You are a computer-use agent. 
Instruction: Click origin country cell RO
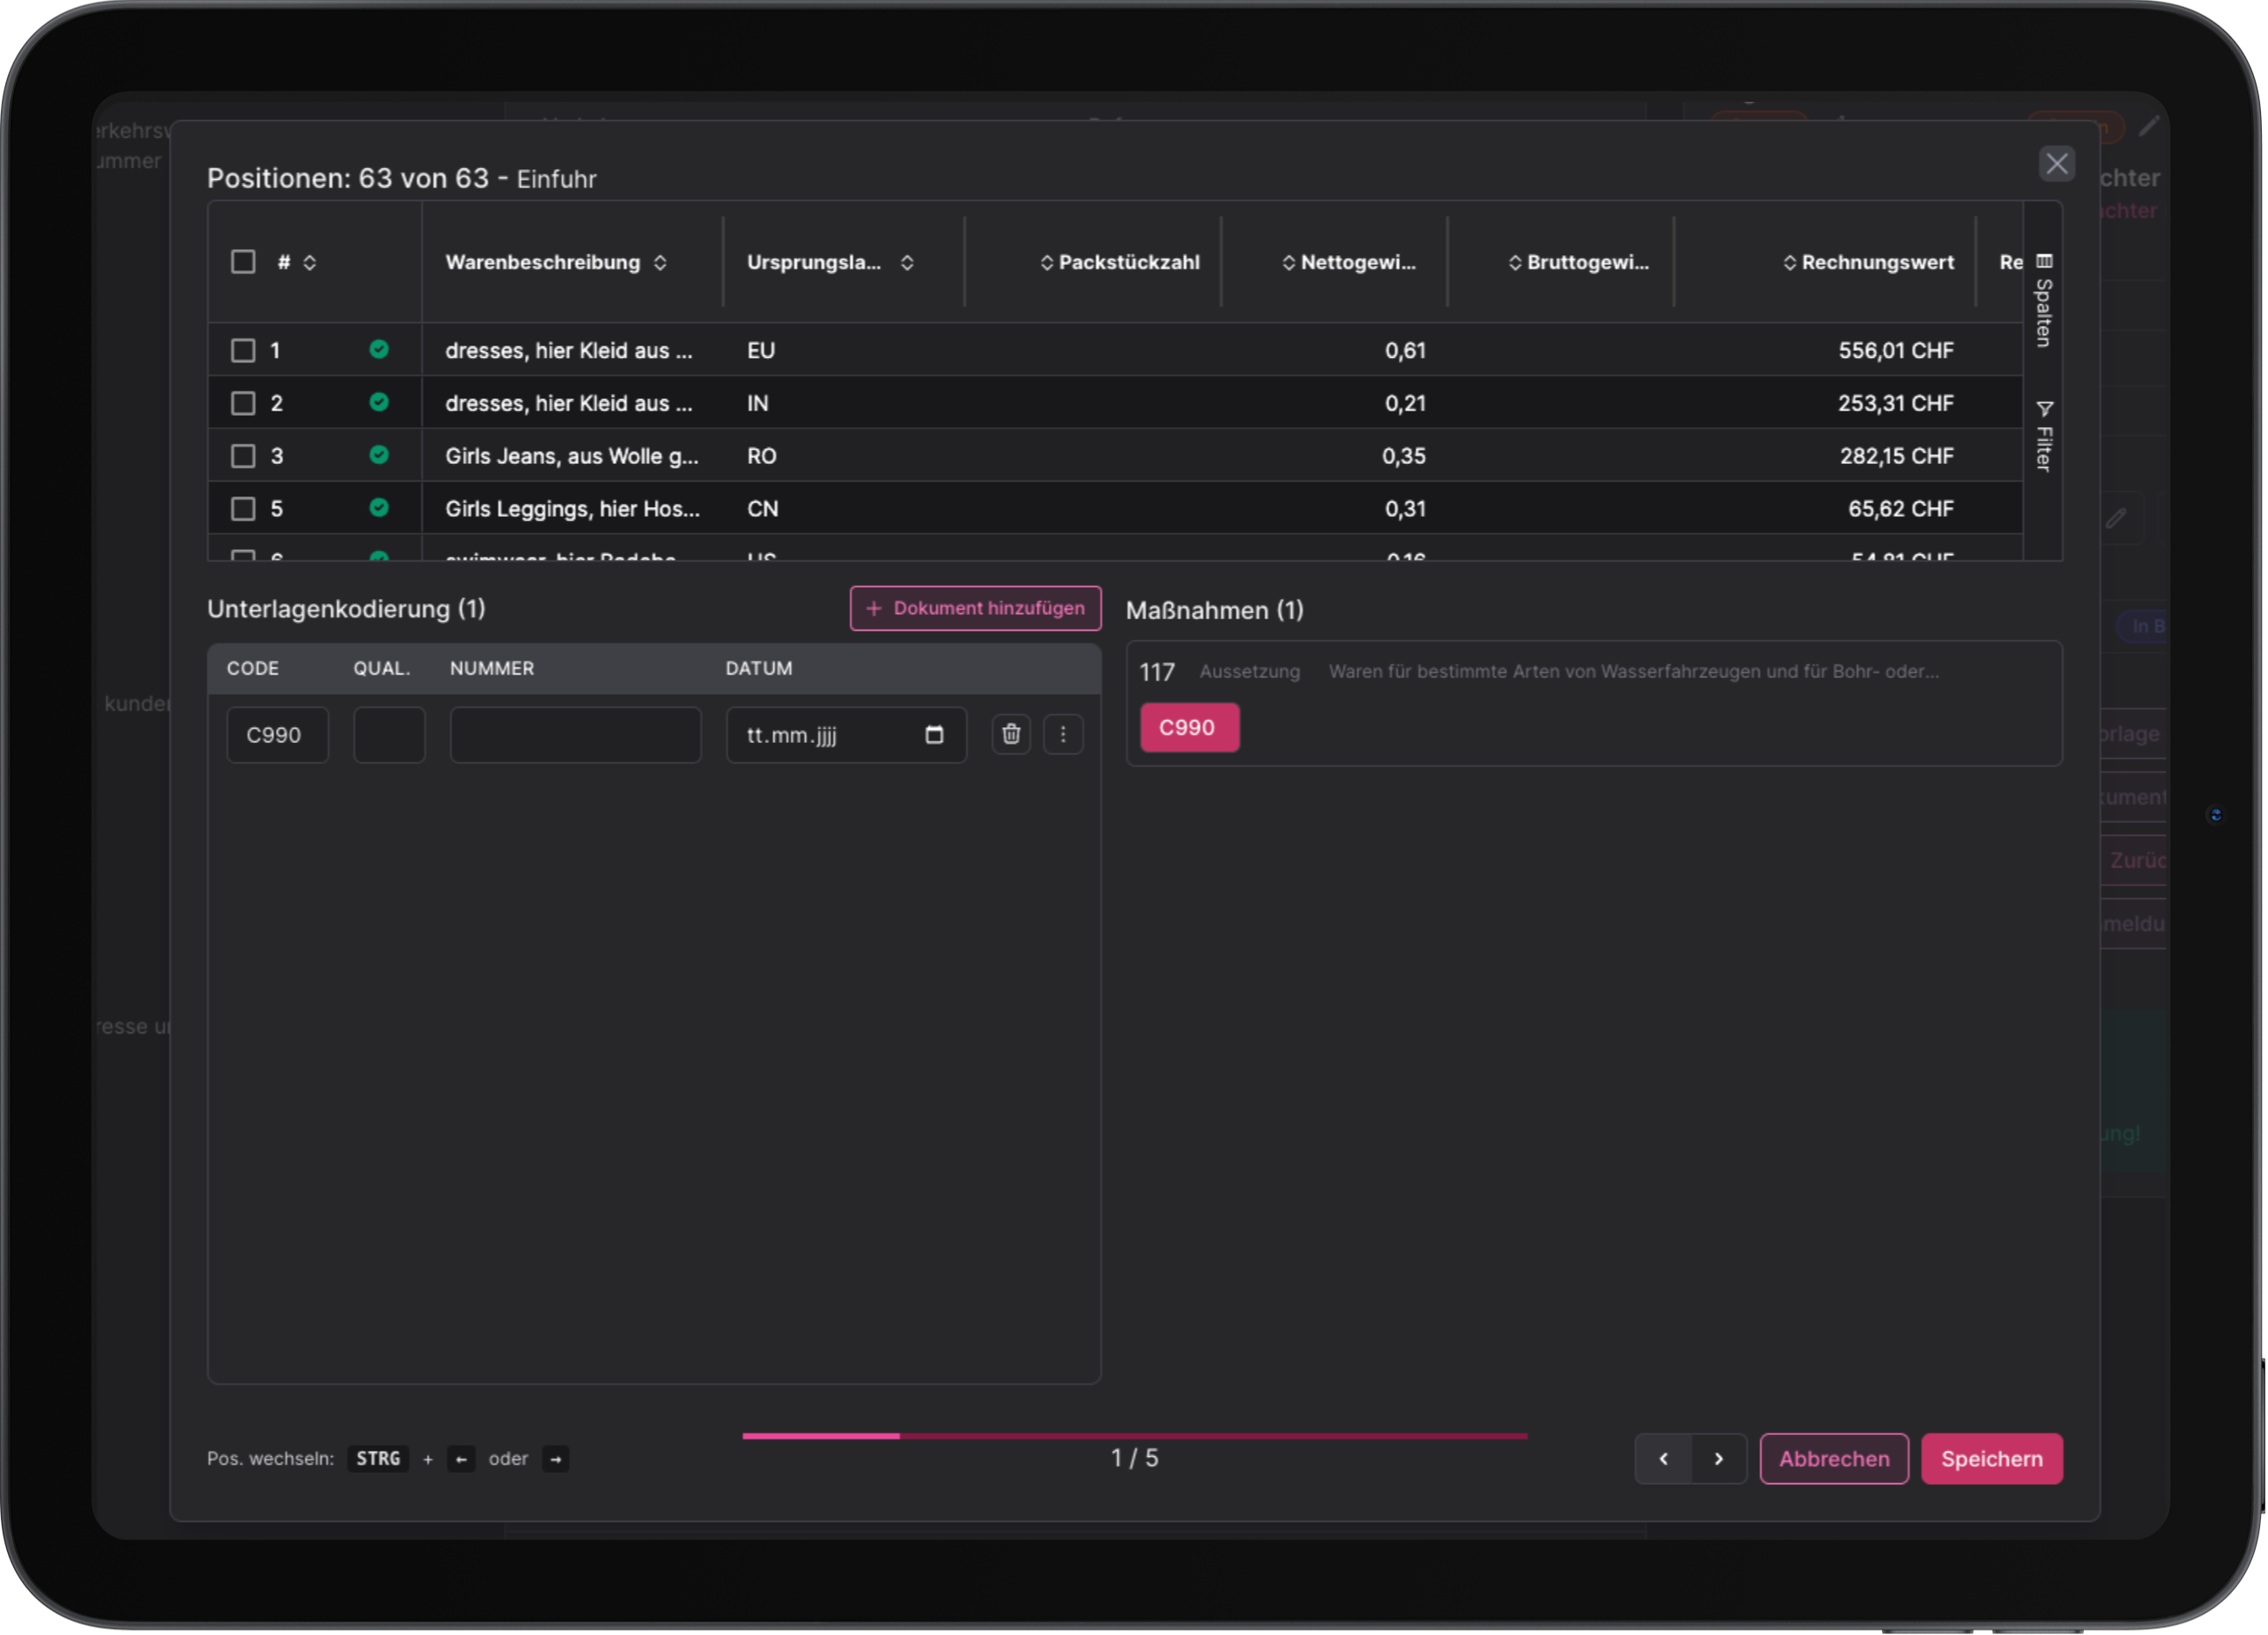click(x=761, y=457)
